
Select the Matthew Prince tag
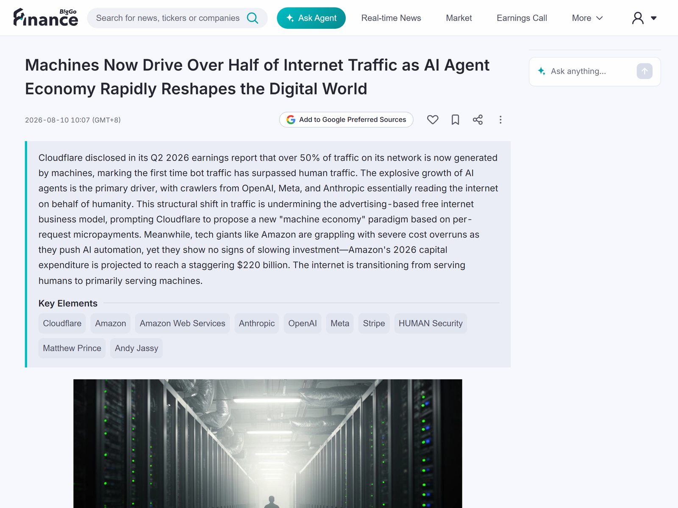click(72, 348)
